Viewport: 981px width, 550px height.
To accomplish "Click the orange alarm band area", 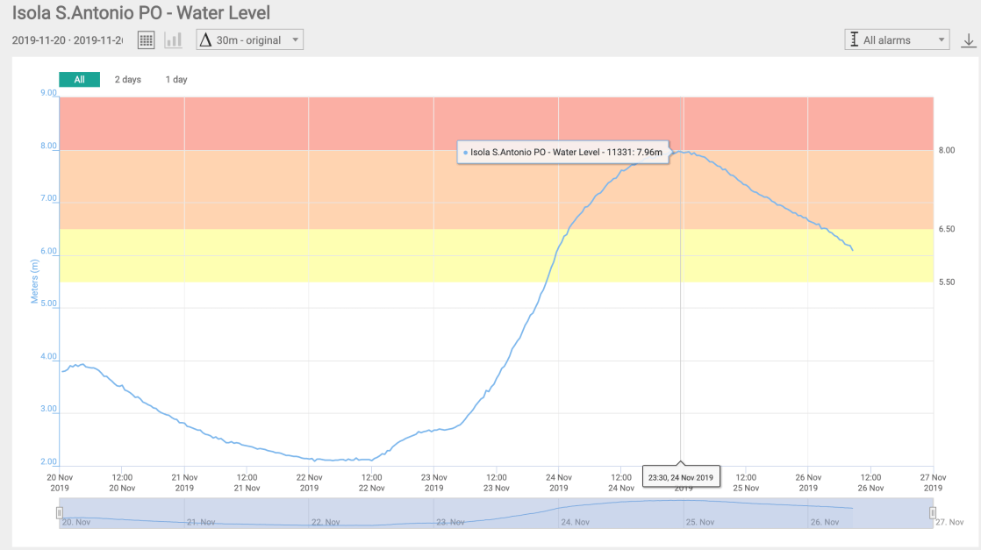I will [351, 189].
